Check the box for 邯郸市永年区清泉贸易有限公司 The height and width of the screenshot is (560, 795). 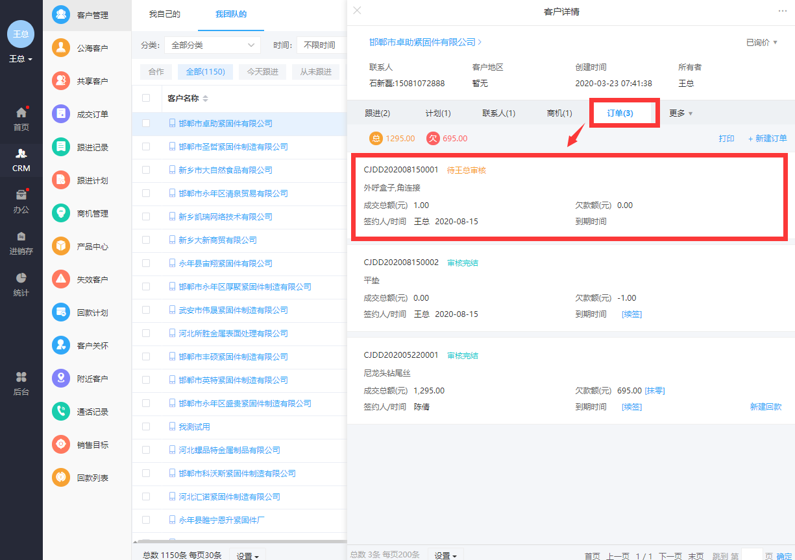146,193
